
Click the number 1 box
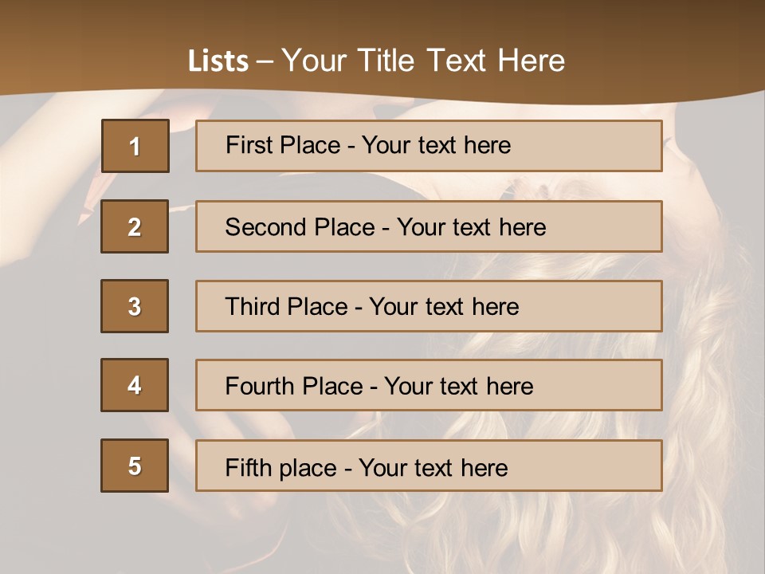click(x=135, y=146)
